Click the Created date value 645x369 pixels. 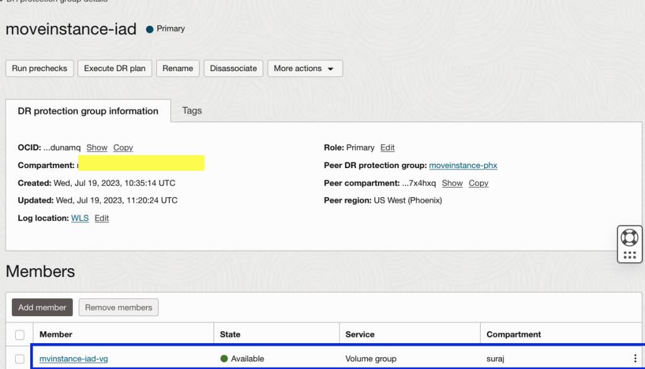(115, 183)
